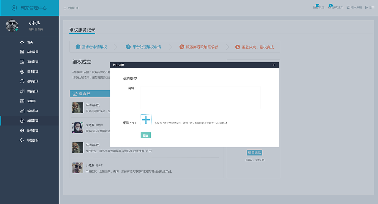Click the 留言板 message board icon
Image resolution: width=378 pixels, height=204 pixels.
pyautogui.click(x=75, y=94)
